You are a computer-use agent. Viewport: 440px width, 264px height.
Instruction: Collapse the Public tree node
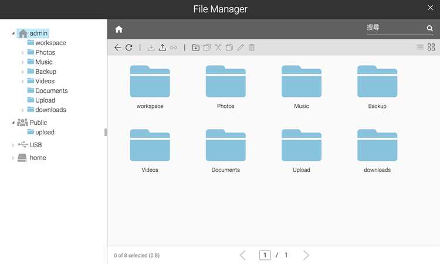click(x=13, y=123)
